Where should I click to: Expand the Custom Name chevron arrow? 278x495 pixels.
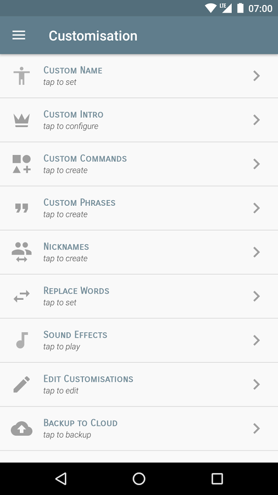pyautogui.click(x=257, y=76)
